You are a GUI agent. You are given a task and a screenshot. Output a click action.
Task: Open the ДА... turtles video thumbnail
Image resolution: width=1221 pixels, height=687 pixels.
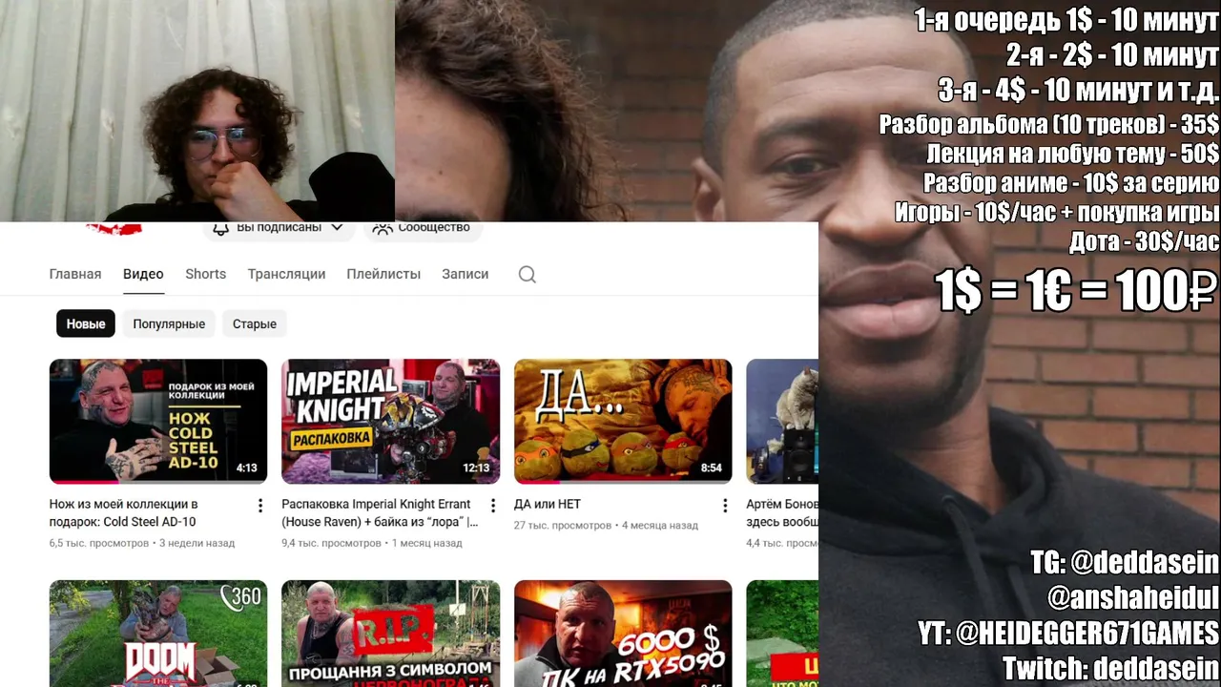623,421
